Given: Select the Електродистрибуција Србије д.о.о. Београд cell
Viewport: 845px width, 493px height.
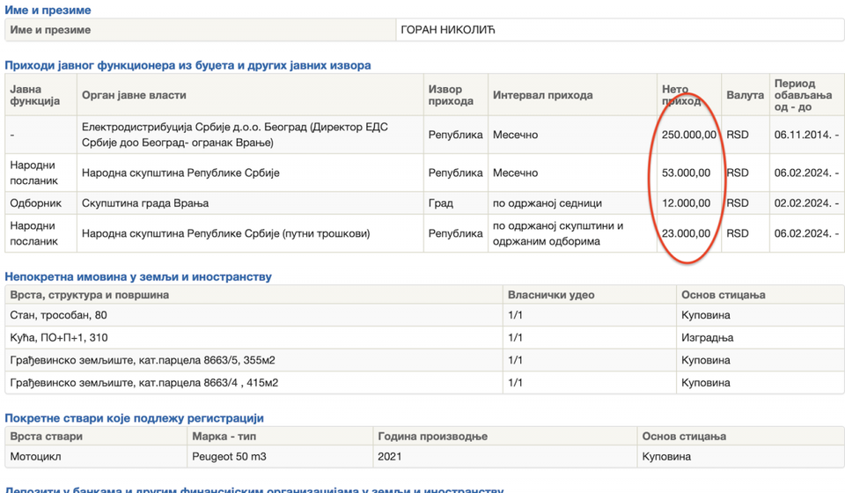Looking at the screenshot, I should coord(250,135).
